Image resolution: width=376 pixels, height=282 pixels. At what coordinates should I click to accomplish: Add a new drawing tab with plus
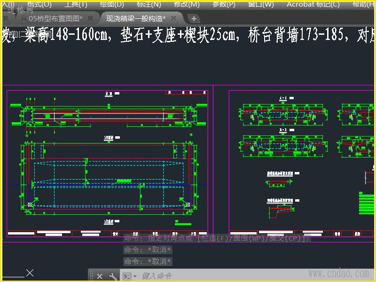pos(194,18)
